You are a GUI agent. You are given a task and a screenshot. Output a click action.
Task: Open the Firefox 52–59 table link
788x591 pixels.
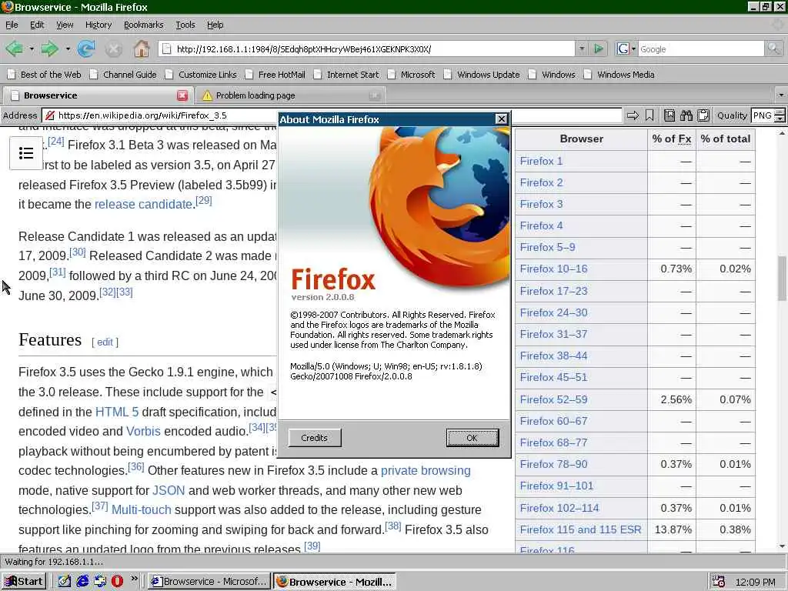click(x=553, y=400)
